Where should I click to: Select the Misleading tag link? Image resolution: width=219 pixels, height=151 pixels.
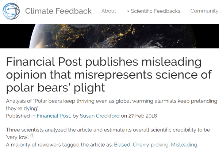point(184,144)
